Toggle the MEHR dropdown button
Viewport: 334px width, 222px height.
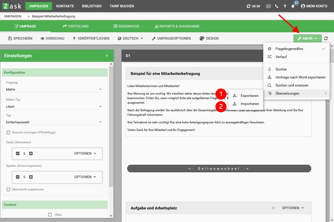click(307, 38)
